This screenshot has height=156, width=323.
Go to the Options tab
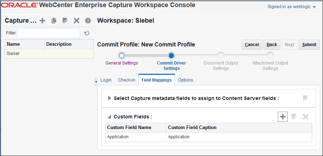[186, 80]
